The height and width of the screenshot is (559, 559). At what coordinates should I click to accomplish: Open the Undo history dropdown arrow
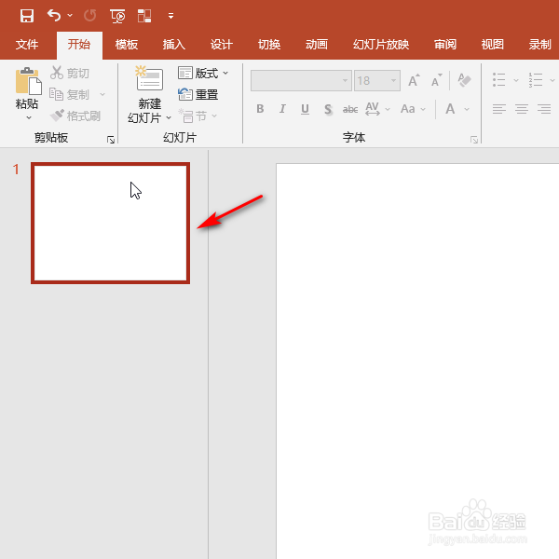click(70, 15)
